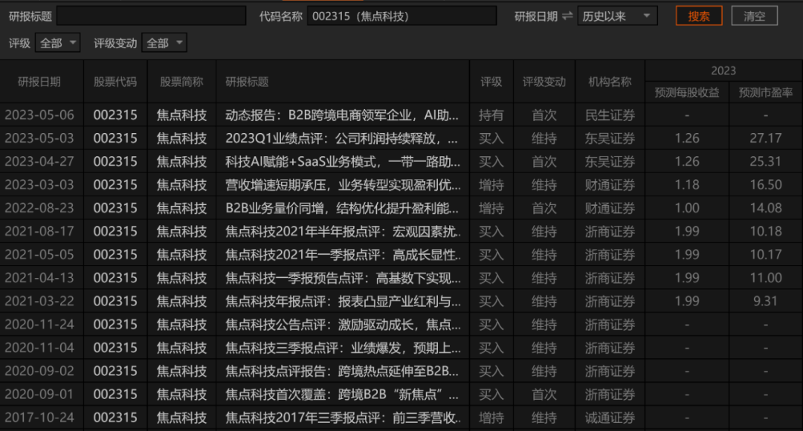Open report B2B业务量价同增
The image size is (803, 431).
click(341, 208)
